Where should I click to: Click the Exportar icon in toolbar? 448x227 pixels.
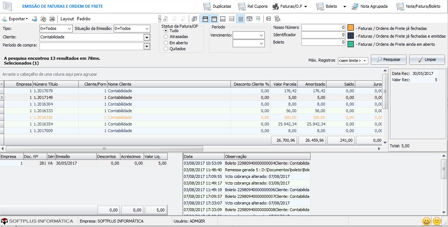click(4, 19)
